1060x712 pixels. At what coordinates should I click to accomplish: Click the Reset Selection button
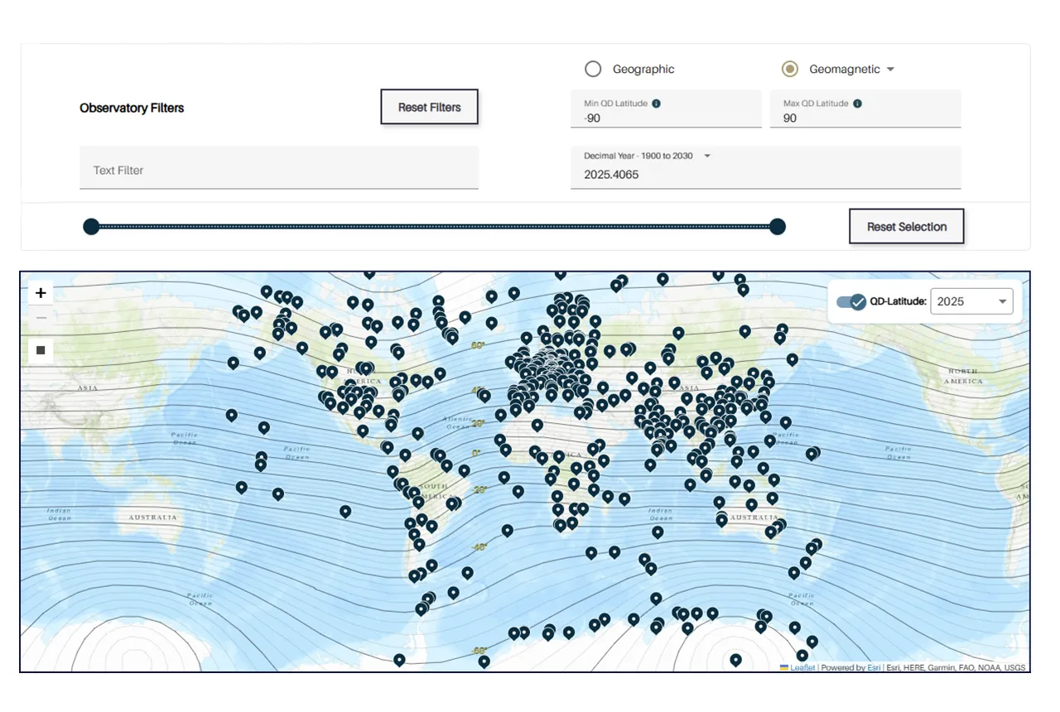click(907, 226)
